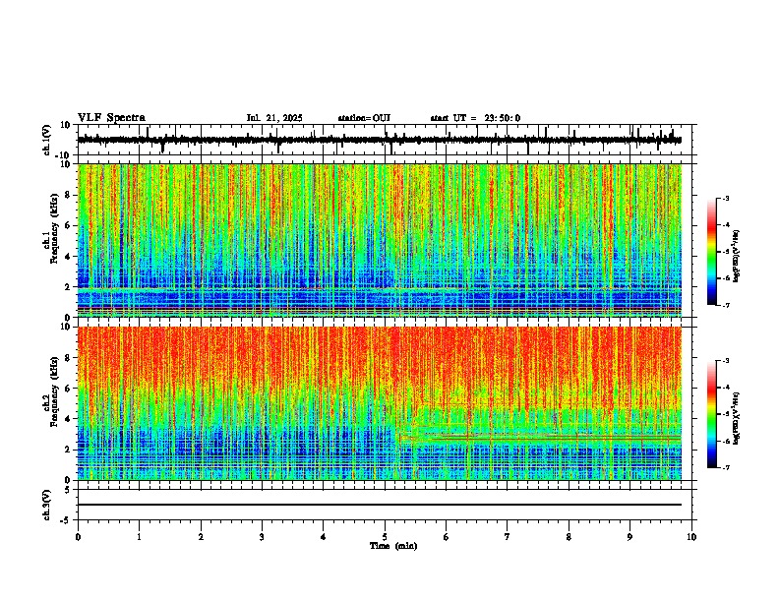Click the '-7' label on ch.2 color scale
Viewport: 779px width, 602px height.
[x=726, y=467]
